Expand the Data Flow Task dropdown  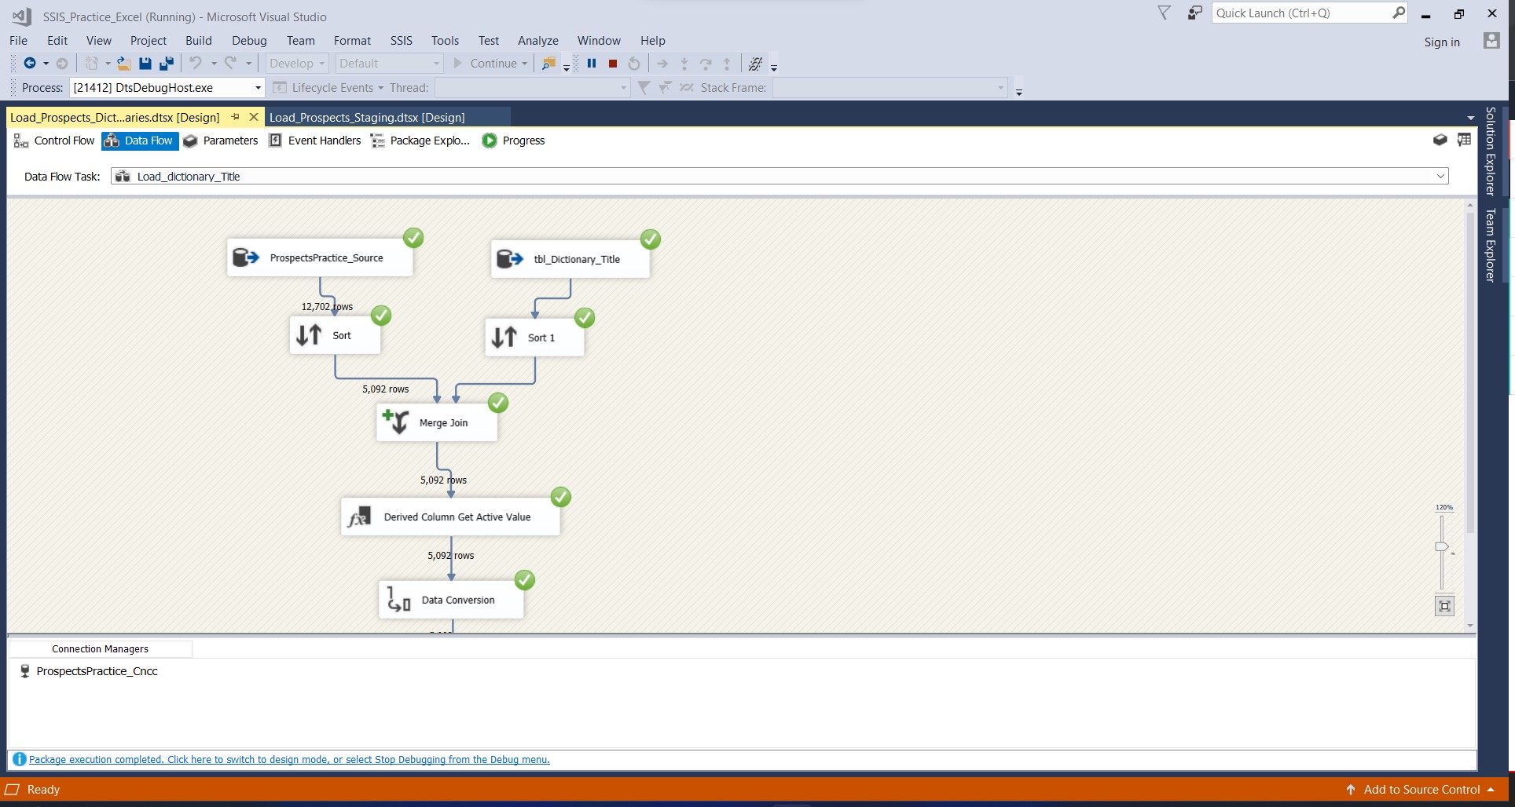point(1440,177)
